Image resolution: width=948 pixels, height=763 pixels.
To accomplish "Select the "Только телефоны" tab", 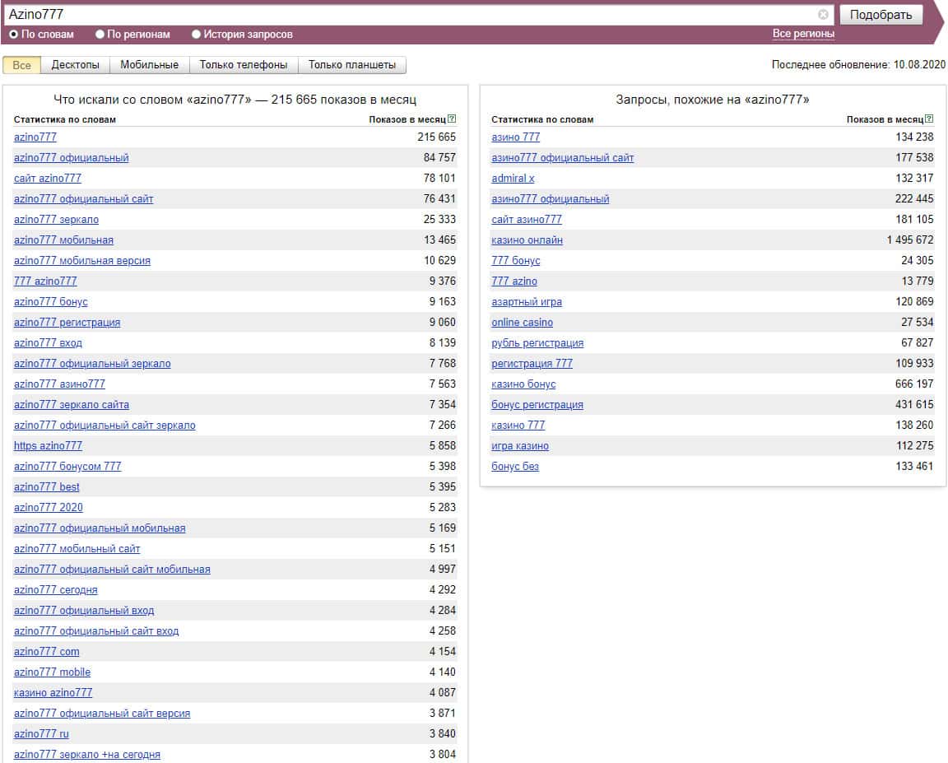I will (244, 65).
